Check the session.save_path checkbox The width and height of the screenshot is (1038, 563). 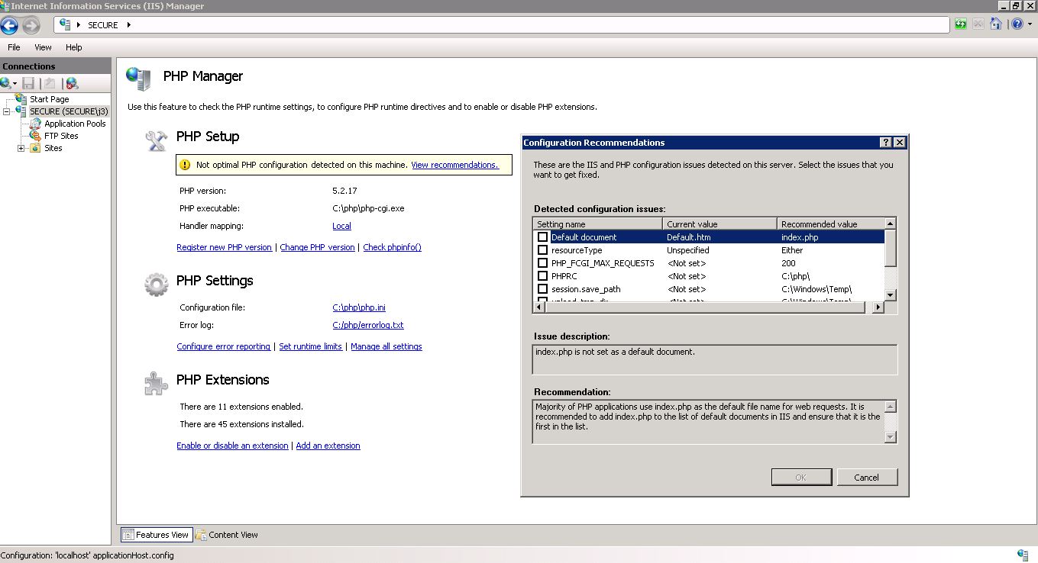coord(542,289)
